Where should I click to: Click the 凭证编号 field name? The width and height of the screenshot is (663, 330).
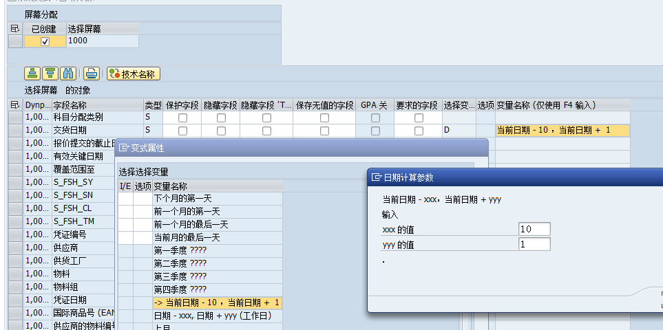70,234
